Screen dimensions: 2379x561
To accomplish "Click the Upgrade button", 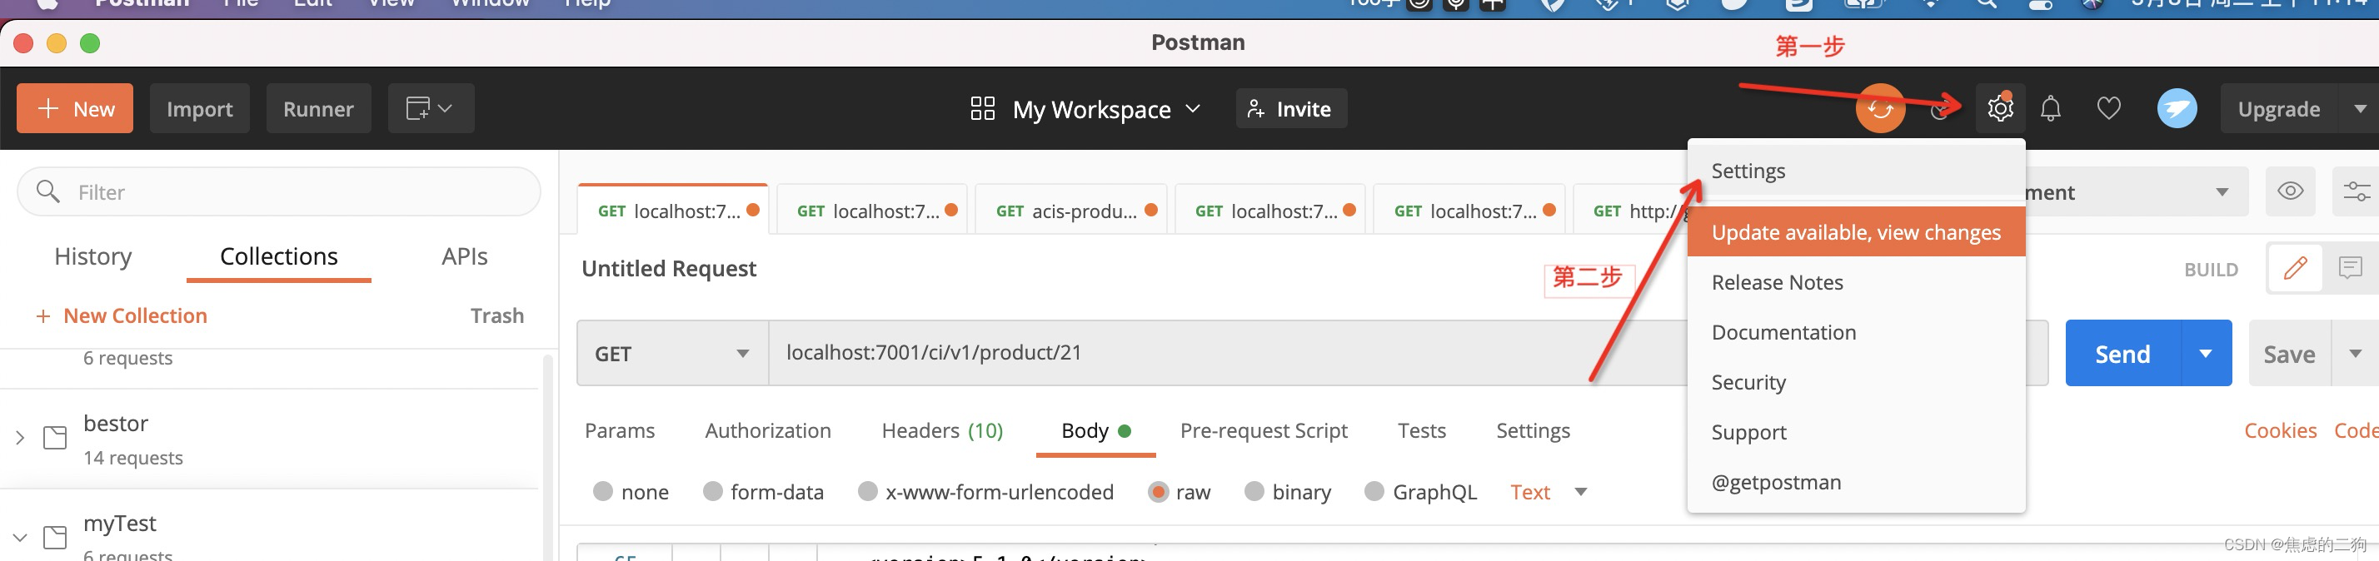I will [2278, 109].
